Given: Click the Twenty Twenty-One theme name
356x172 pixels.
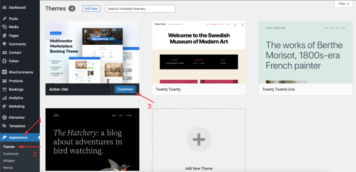Looking at the screenshot, I should pos(278,89).
